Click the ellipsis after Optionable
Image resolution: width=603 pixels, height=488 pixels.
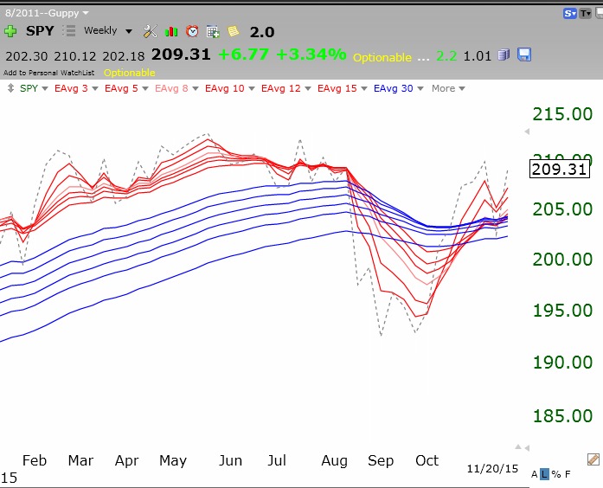click(423, 58)
